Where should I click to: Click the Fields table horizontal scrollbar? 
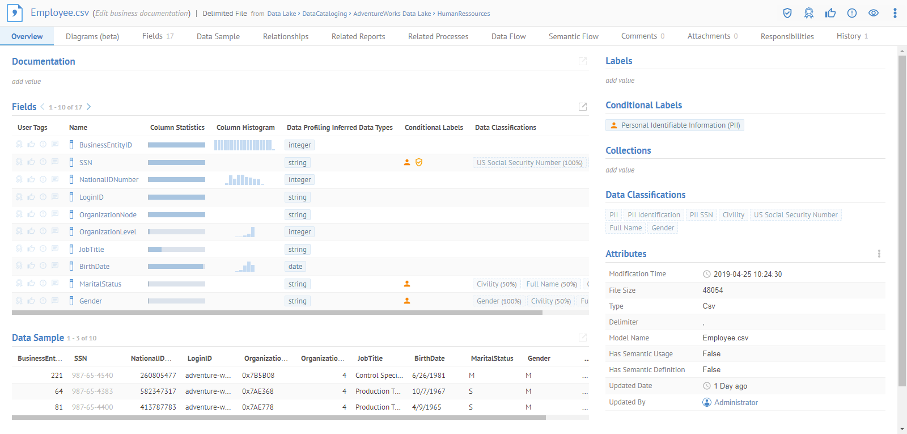(277, 313)
